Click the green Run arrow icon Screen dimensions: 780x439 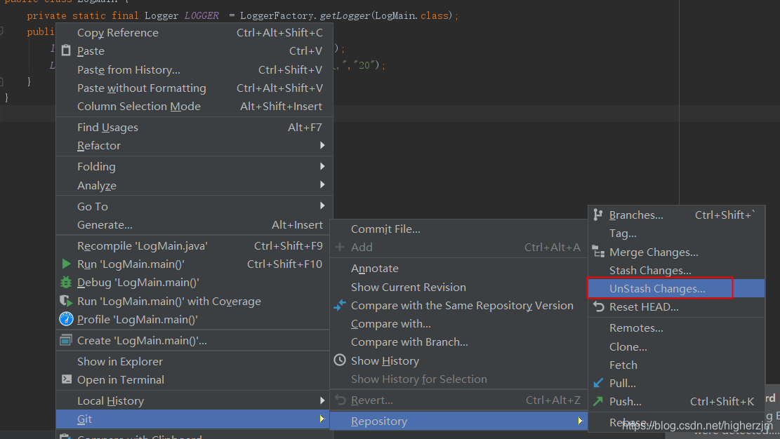tap(66, 264)
